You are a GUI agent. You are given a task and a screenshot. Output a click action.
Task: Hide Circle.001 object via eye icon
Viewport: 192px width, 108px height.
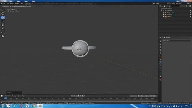(x=190, y=15)
